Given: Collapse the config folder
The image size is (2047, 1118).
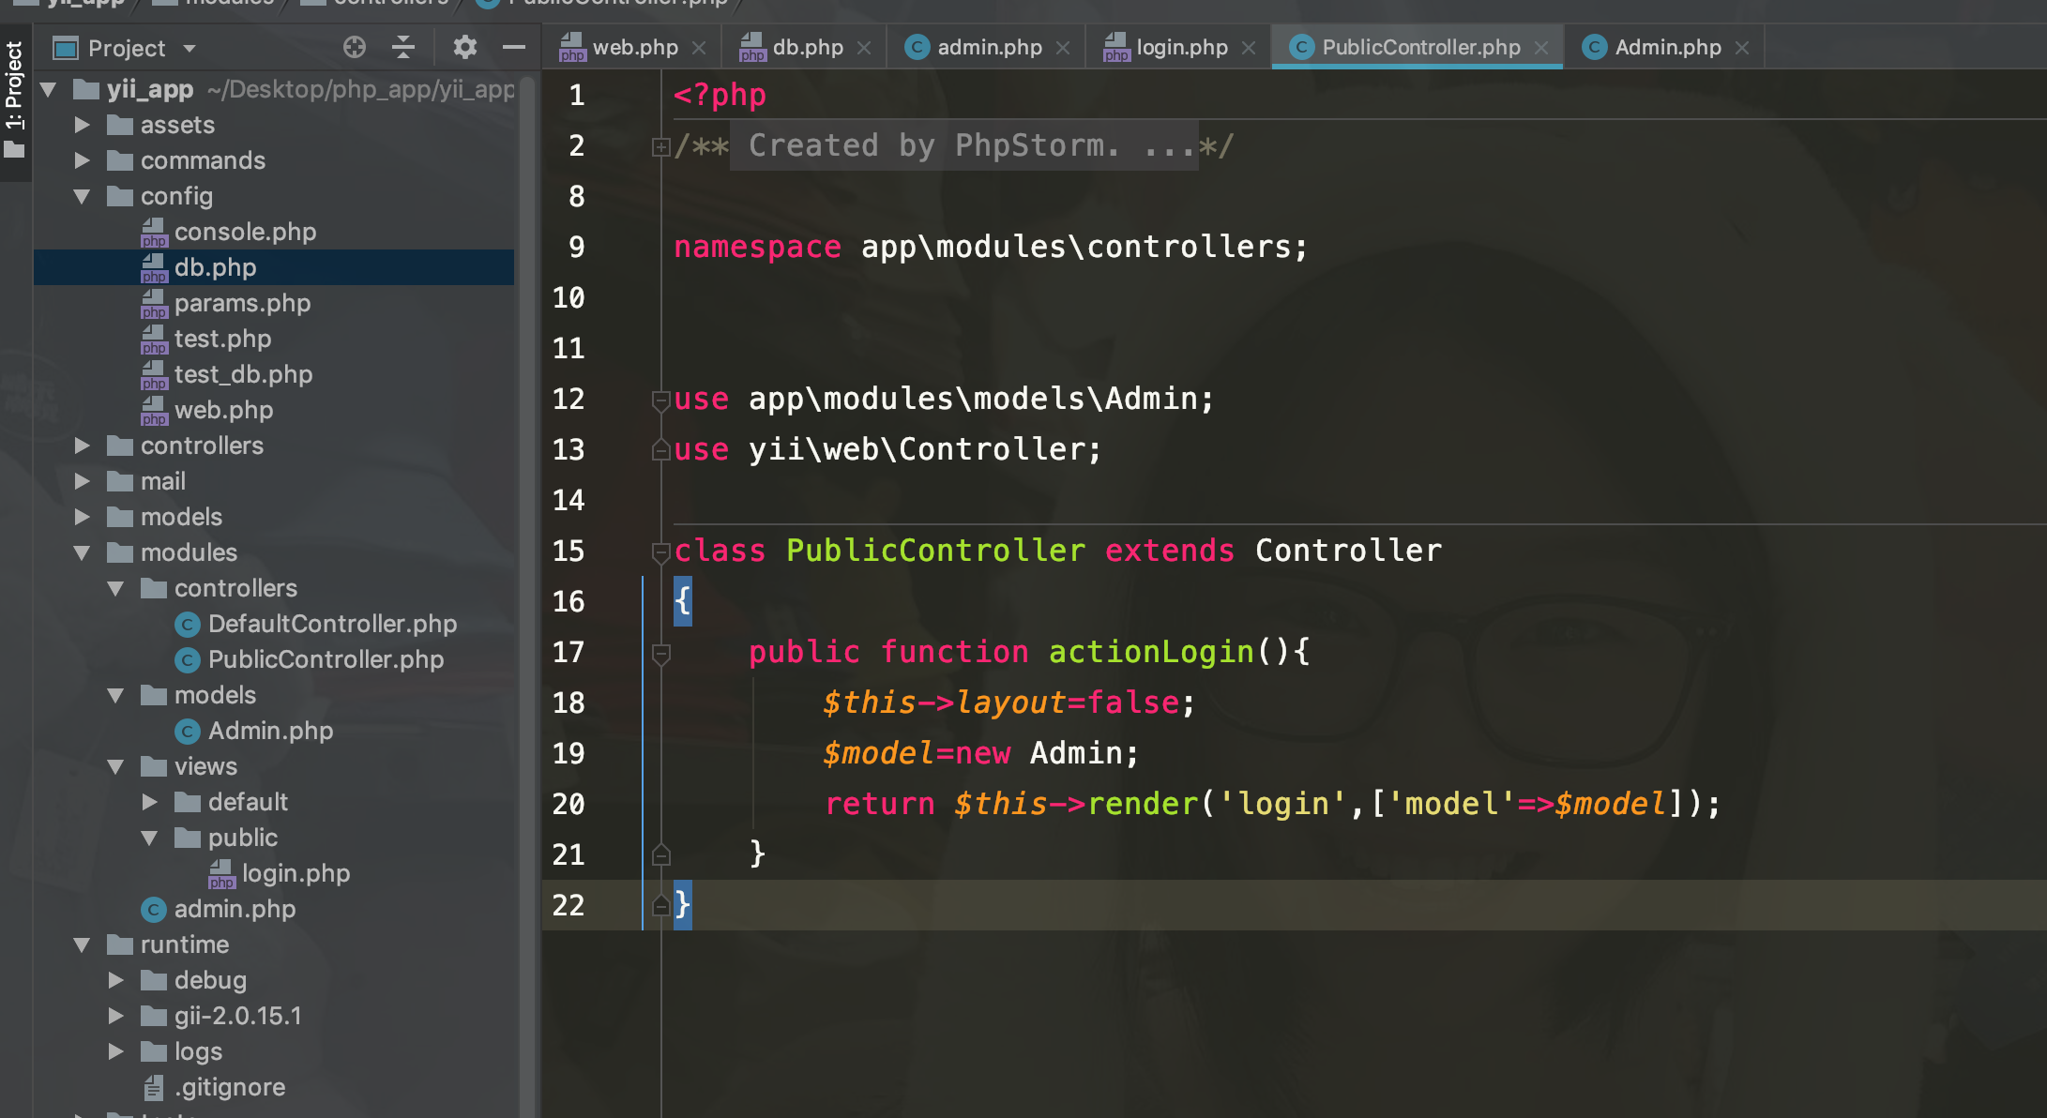Looking at the screenshot, I should tap(83, 196).
